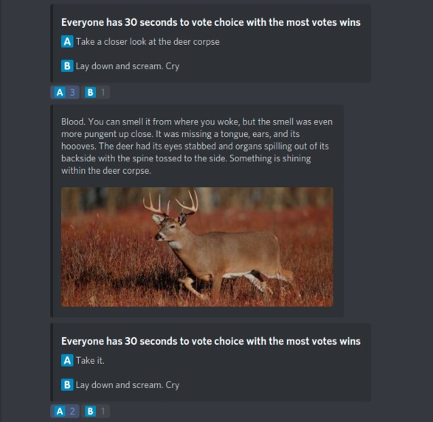Click the second poll's '30 seconds to vote' heading
This screenshot has height=422, width=433.
(211, 341)
